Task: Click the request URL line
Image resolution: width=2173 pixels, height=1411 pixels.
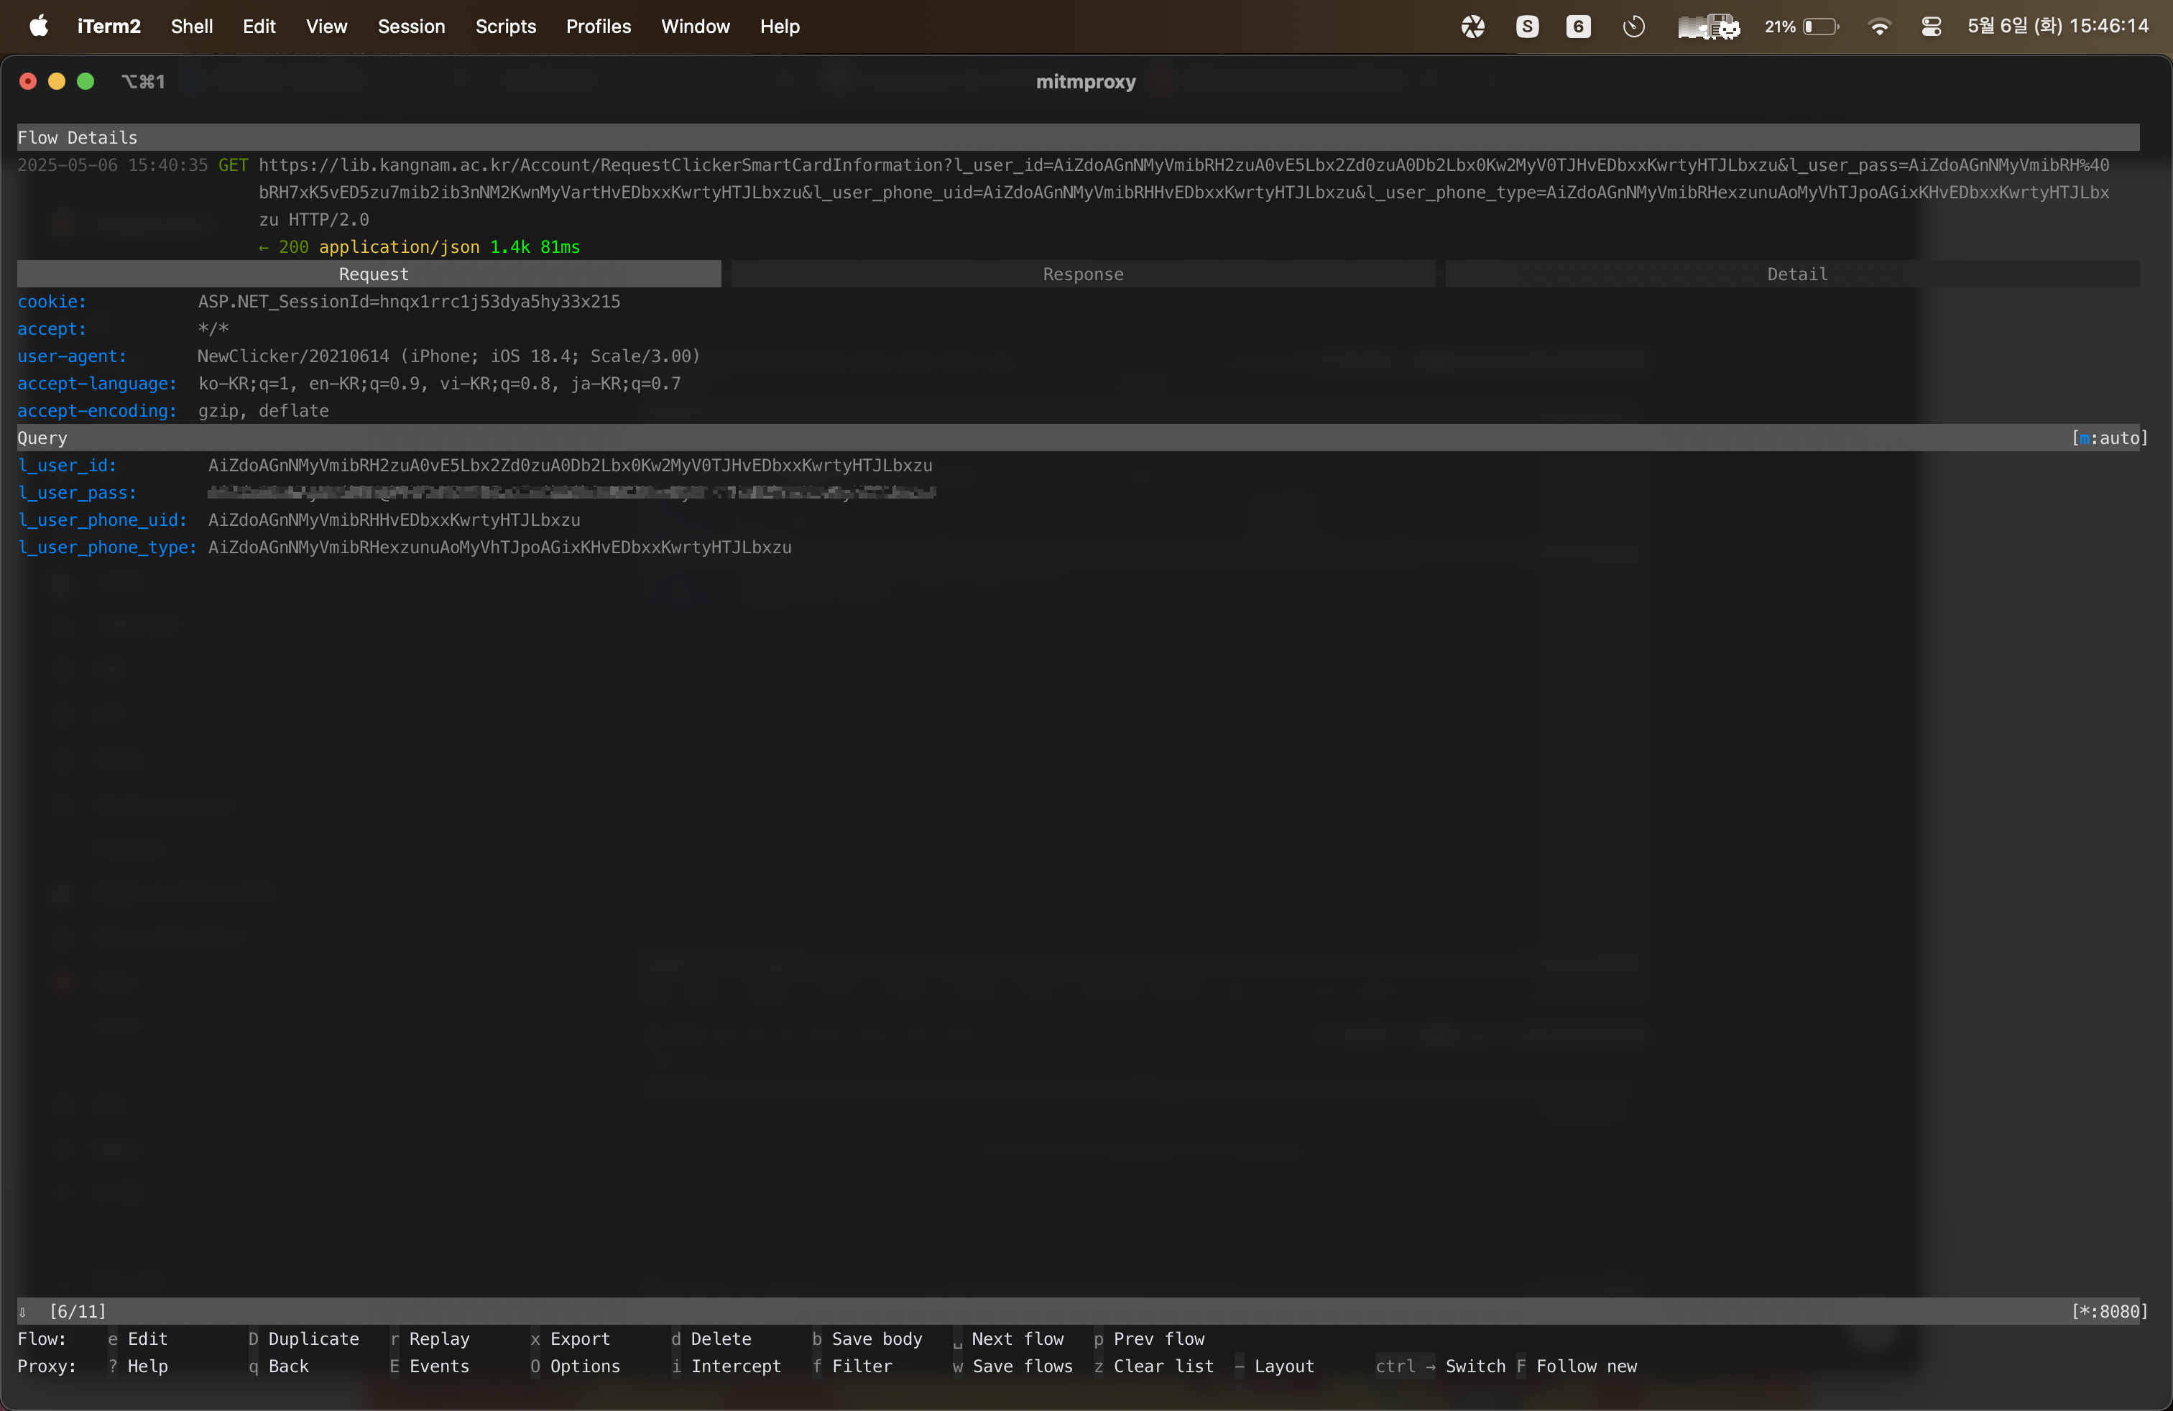Action: pyautogui.click(x=1182, y=165)
